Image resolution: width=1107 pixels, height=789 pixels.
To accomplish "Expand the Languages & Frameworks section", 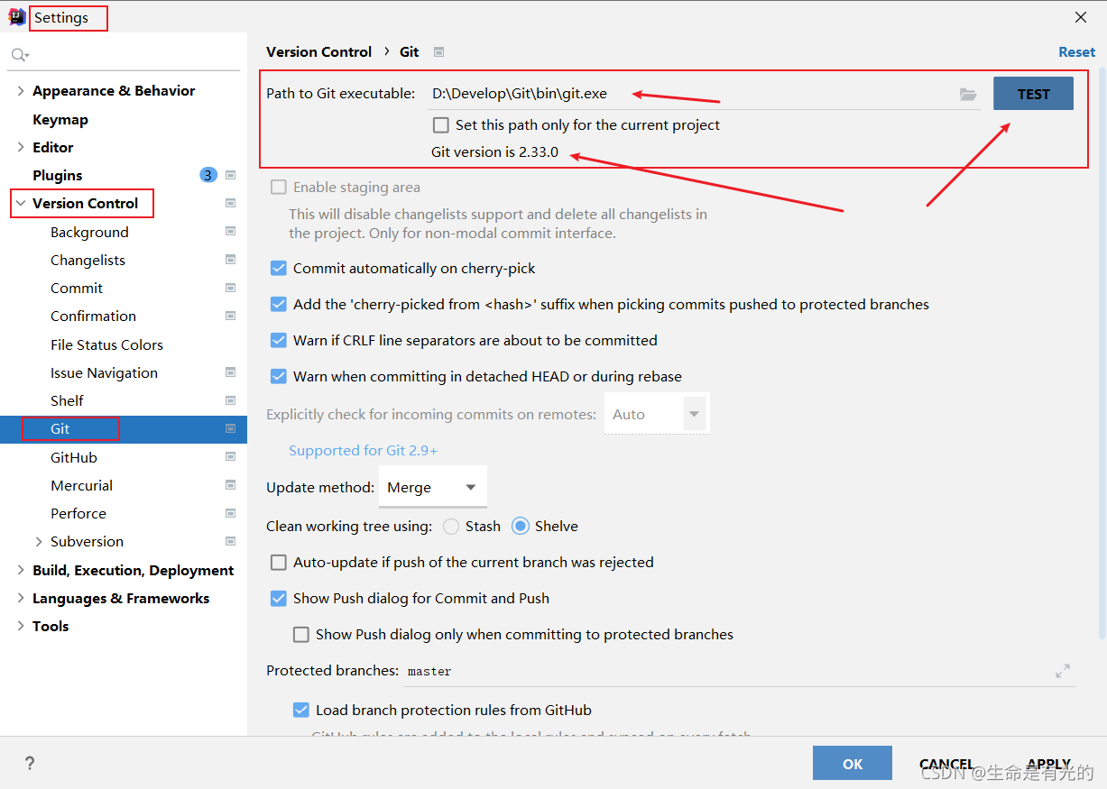I will 21,598.
